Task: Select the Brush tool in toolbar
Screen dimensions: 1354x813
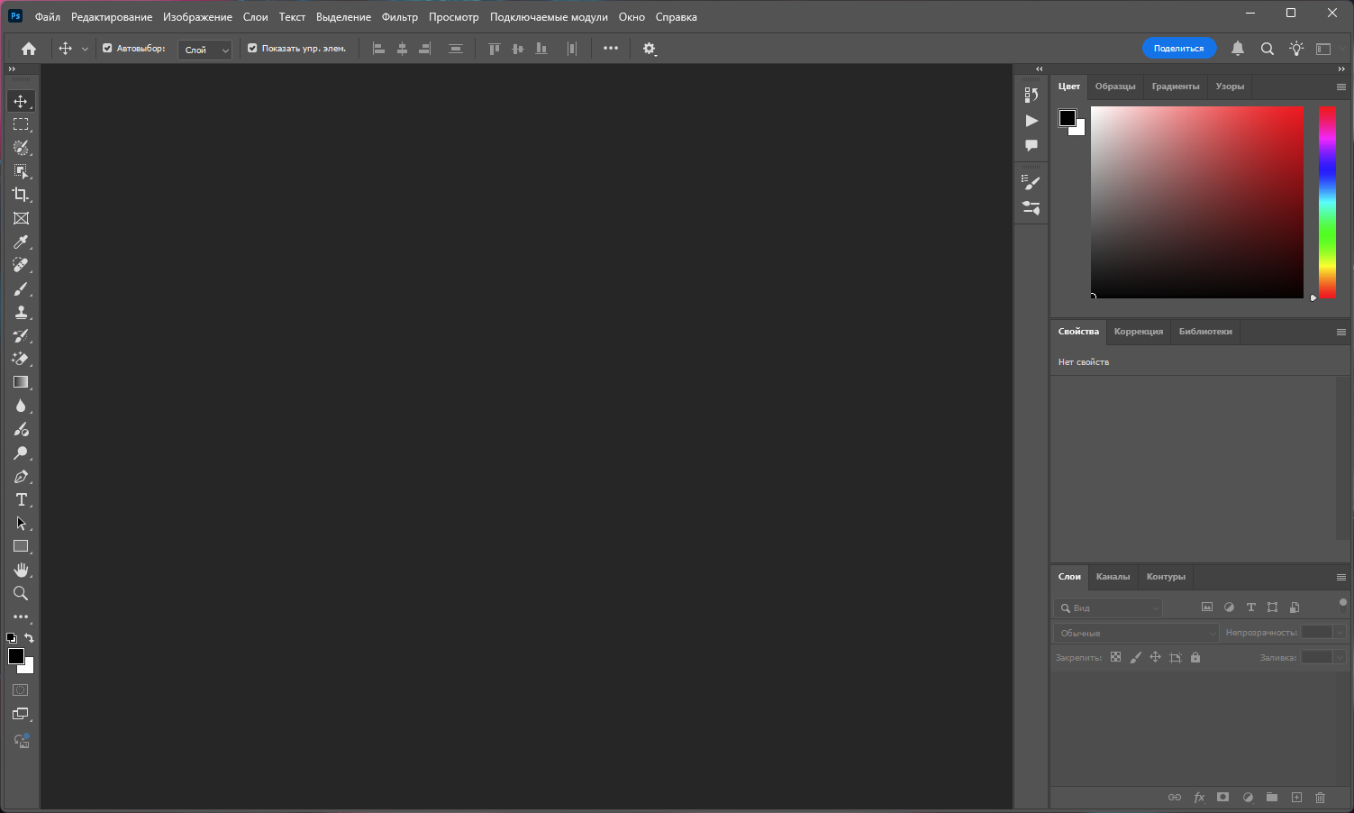Action: click(x=21, y=289)
